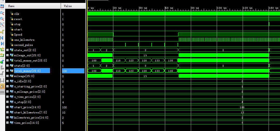The height and width of the screenshot is (131, 280).
Task: Expand the totel_money[15:0] bus
Action: point(7,71)
